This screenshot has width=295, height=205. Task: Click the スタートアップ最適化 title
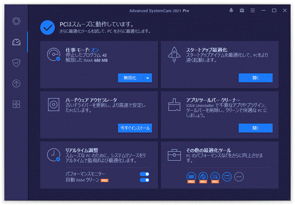click(206, 50)
